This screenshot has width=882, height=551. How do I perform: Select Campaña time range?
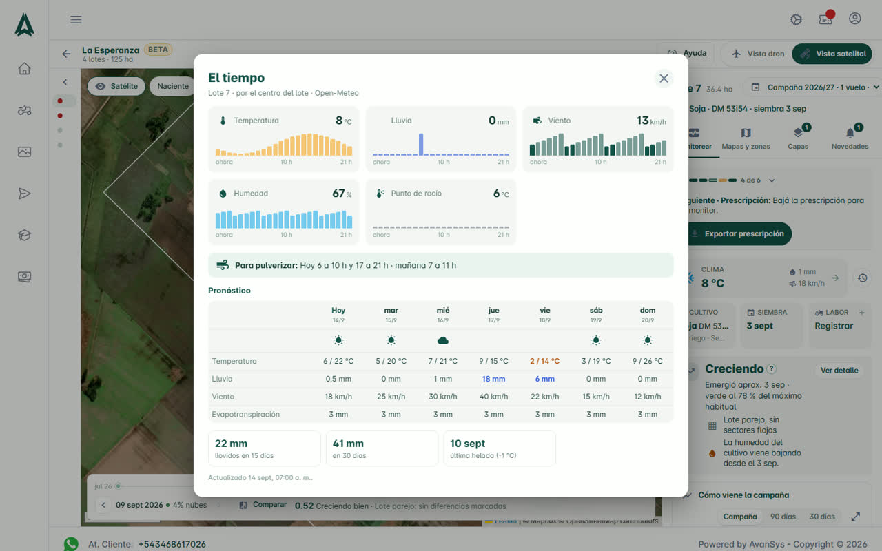point(740,517)
